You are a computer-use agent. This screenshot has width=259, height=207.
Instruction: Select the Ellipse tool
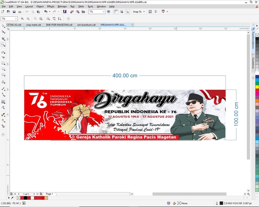[3, 69]
